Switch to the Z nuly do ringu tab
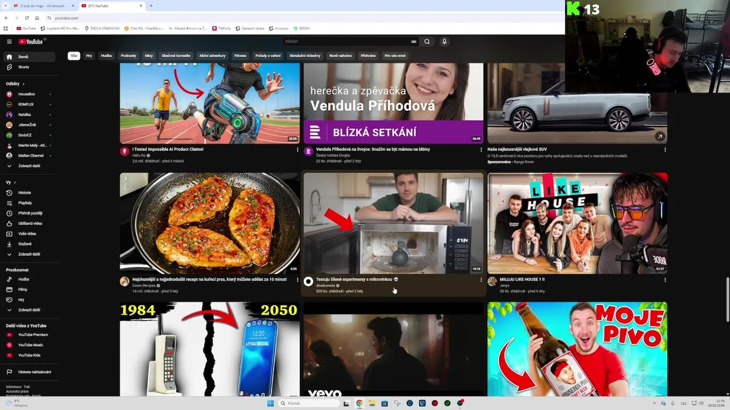730x410 pixels. [x=43, y=6]
